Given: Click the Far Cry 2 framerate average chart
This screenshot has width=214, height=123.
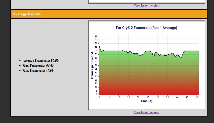Looking at the screenshot, I should [x=147, y=65].
